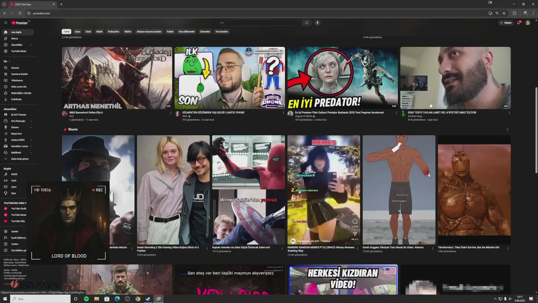This screenshot has width=538, height=303.
Task: Open İndirilenler downloads entry
Action: tap(17, 99)
